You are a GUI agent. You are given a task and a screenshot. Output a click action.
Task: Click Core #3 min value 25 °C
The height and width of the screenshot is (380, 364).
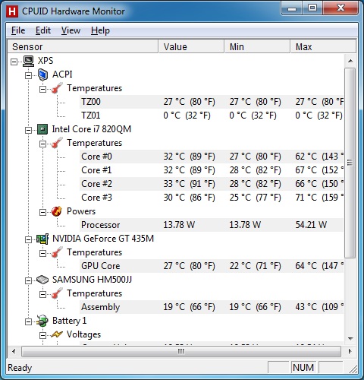pos(256,198)
